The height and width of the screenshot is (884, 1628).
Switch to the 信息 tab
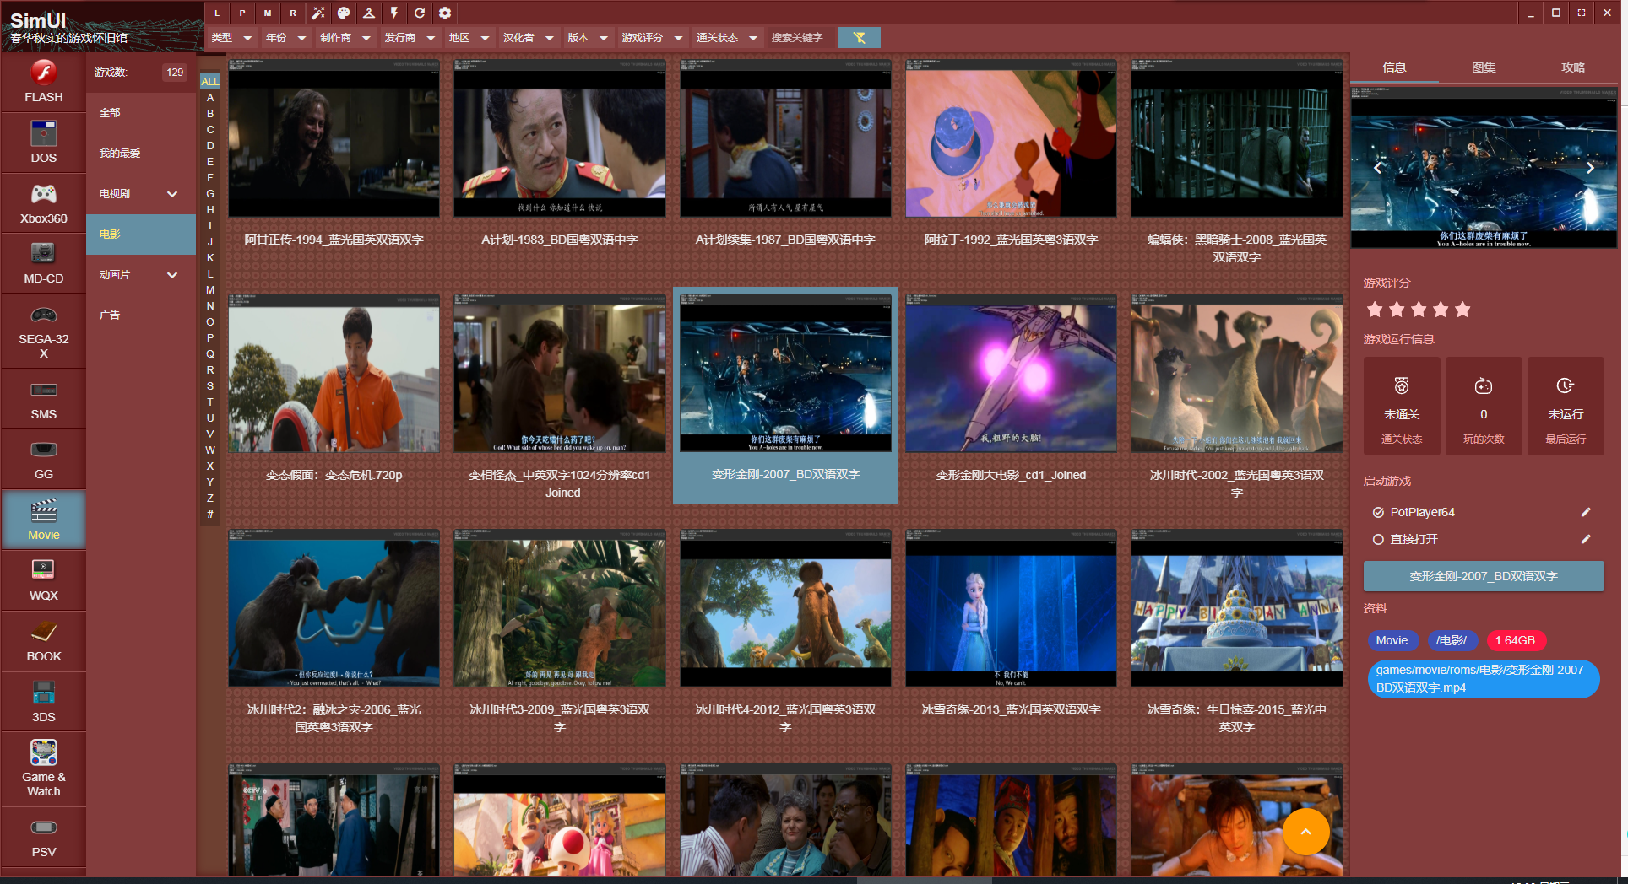1394,67
